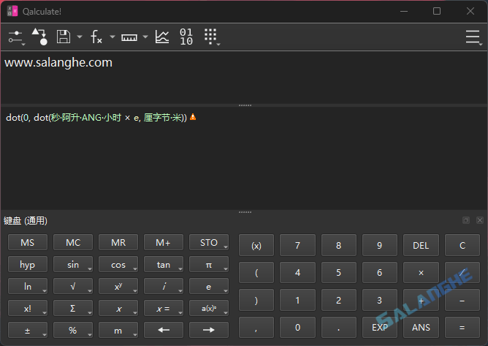Click the (x) smart parentheses button
Image resolution: width=488 pixels, height=346 pixels.
pyautogui.click(x=256, y=245)
